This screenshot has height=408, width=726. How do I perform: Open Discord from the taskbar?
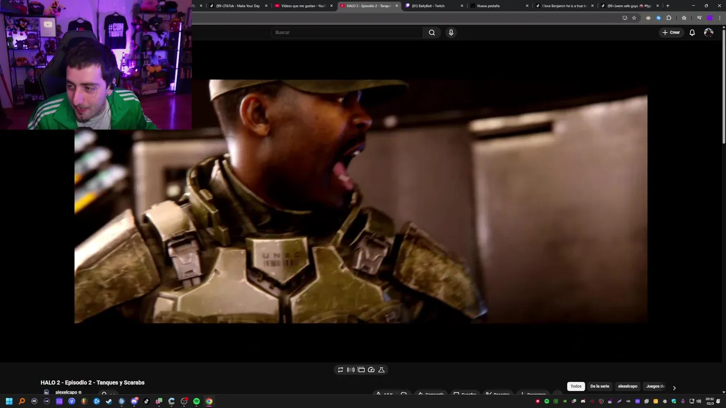pos(134,401)
